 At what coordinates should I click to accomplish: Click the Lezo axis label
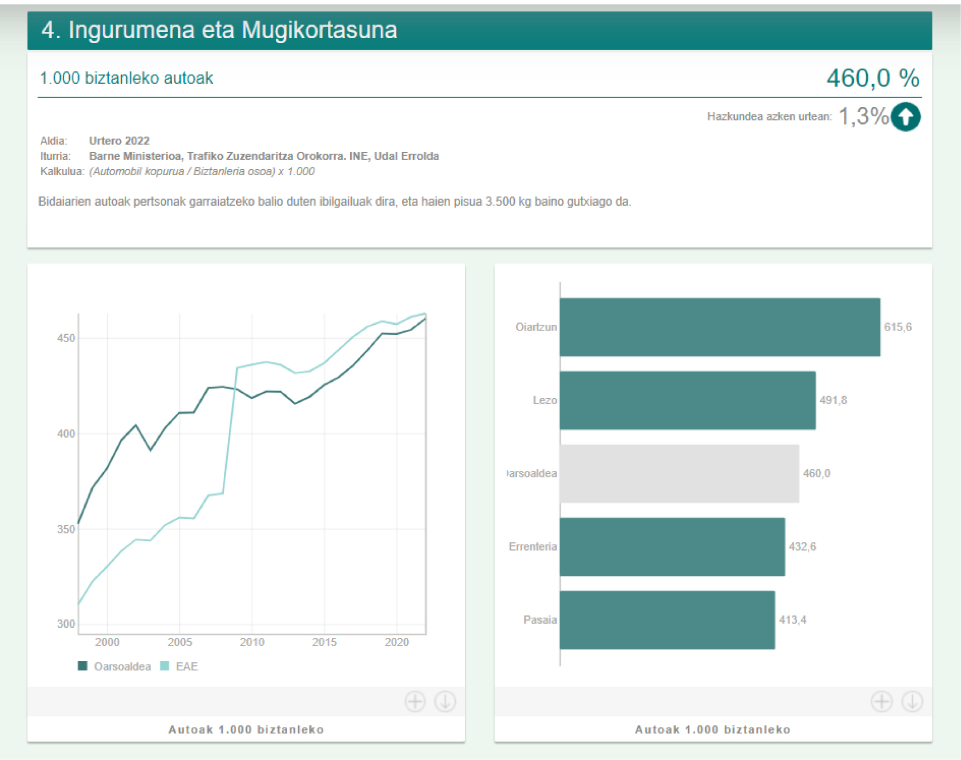tap(545, 400)
